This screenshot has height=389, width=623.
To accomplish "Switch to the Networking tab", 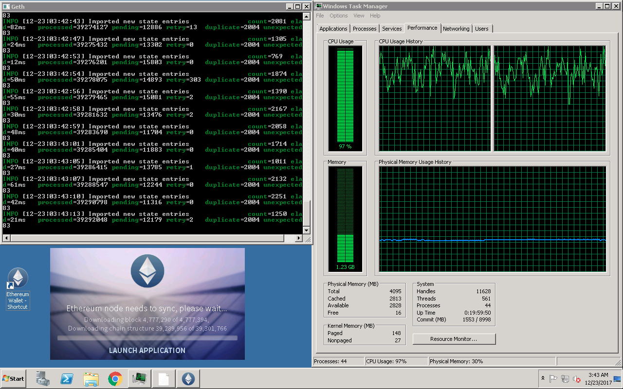I will 456,29.
